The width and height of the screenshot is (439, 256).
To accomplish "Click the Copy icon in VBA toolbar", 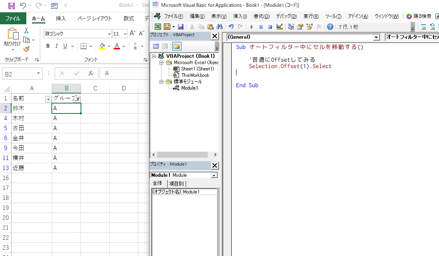I will click(x=201, y=27).
